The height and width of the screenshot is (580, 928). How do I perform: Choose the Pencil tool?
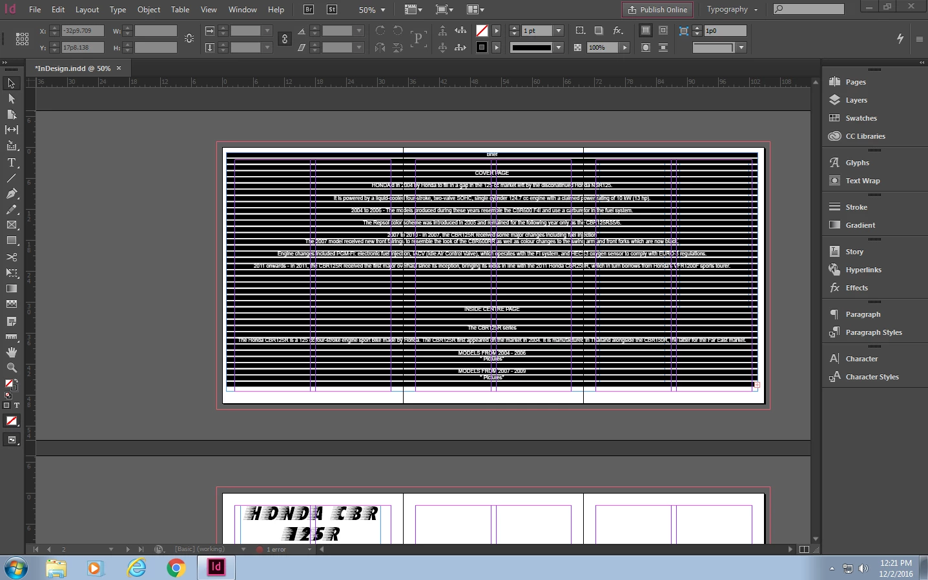point(12,210)
